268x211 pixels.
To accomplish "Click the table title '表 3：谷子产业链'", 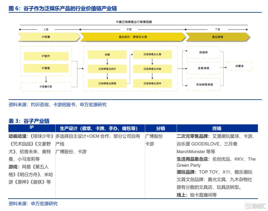I will [29, 121].
